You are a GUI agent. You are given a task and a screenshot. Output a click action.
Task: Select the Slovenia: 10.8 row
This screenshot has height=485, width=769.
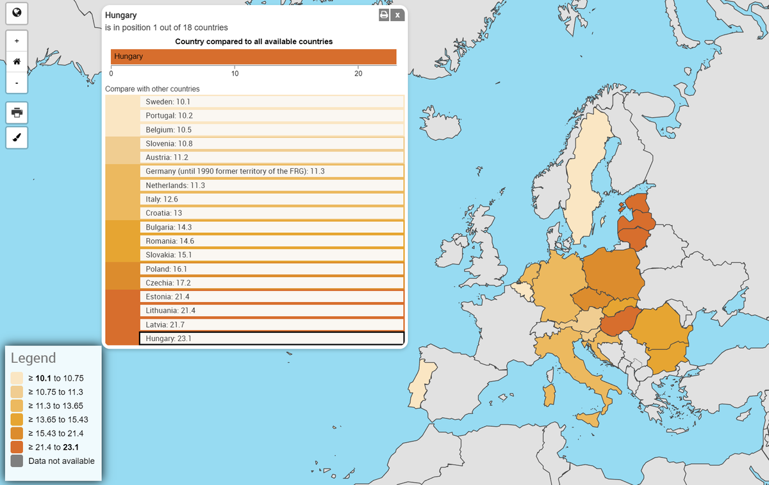pos(272,143)
